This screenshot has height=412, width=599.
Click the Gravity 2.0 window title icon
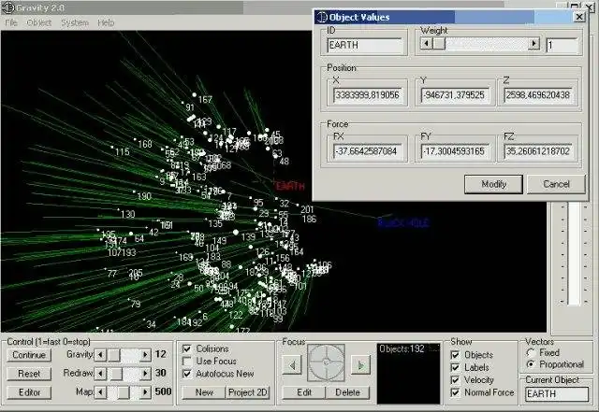[x=8, y=7]
